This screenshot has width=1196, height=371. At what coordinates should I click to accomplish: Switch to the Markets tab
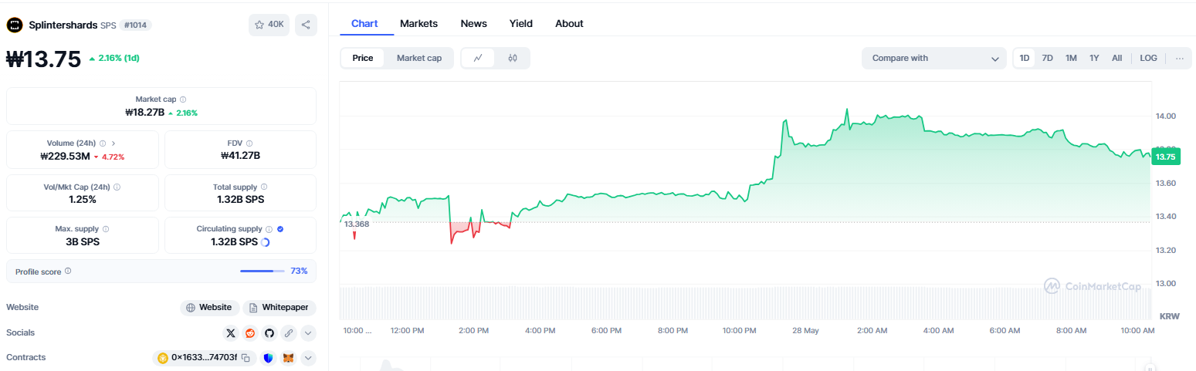[418, 23]
